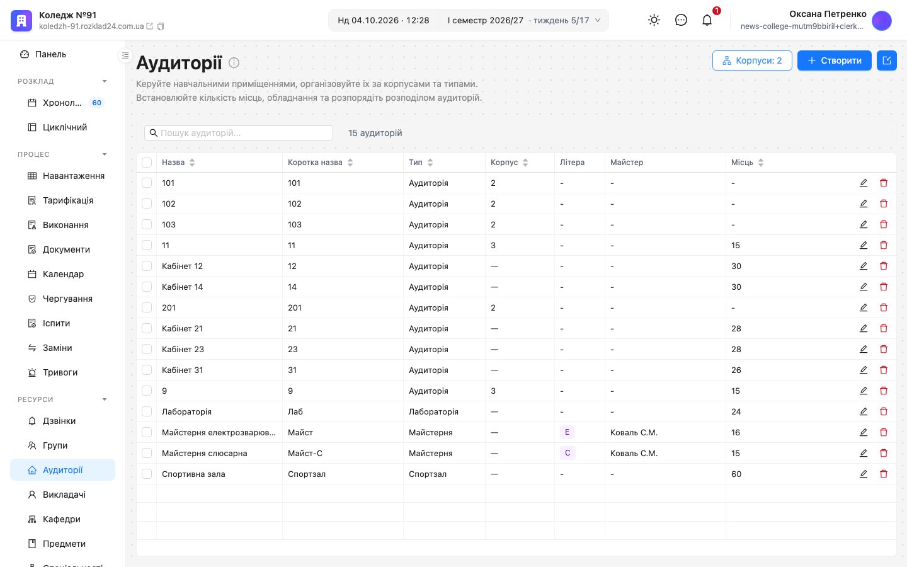This screenshot has height=567, width=907.
Task: Open the Хронологічний schedule with badge 60
Action: coord(63,103)
